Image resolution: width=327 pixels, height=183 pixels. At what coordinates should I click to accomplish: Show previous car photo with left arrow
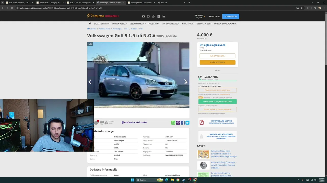(x=90, y=82)
